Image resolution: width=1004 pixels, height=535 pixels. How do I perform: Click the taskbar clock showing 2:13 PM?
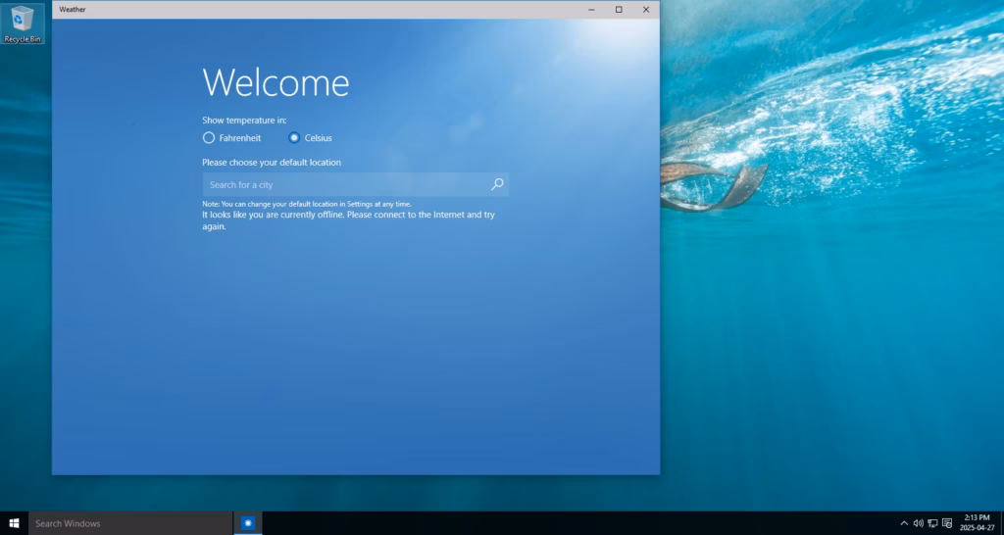pyautogui.click(x=978, y=523)
